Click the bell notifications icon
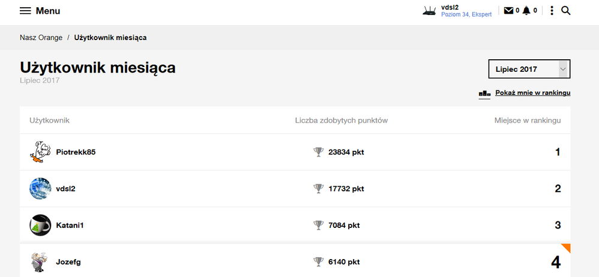 526,11
